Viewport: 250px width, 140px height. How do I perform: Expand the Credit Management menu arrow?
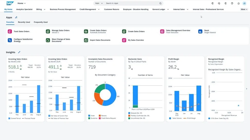pyautogui.click(x=99, y=10)
